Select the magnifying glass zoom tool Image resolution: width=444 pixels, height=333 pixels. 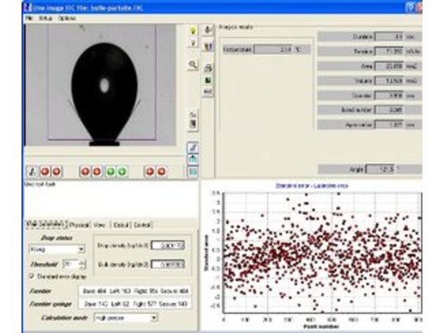click(193, 65)
